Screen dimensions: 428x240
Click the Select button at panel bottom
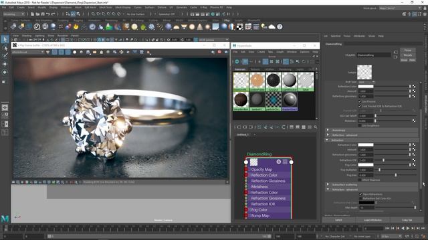tap(338, 220)
